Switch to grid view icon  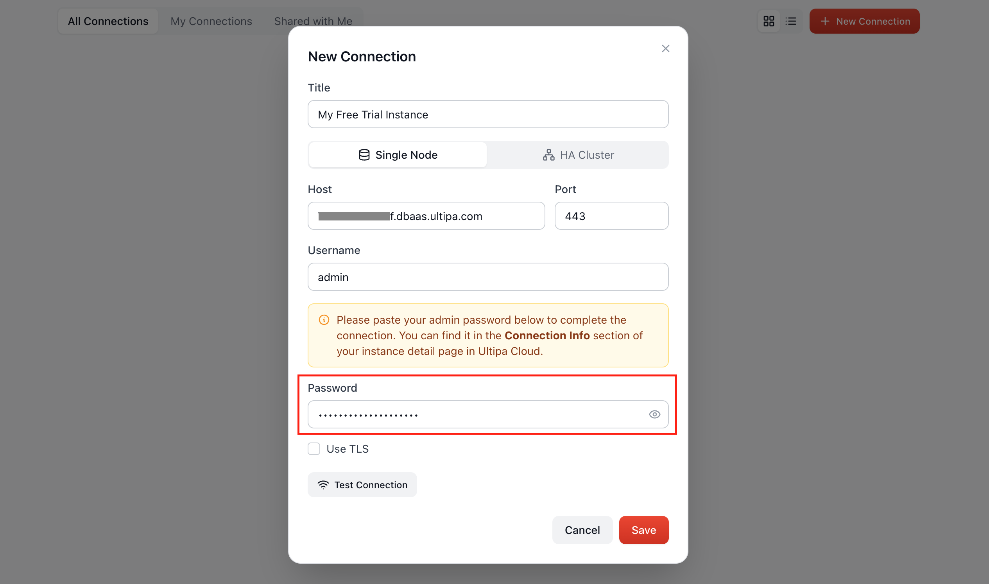[768, 21]
